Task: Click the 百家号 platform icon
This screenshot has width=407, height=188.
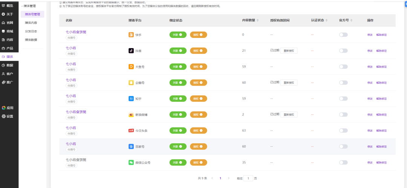Action: coord(131,146)
